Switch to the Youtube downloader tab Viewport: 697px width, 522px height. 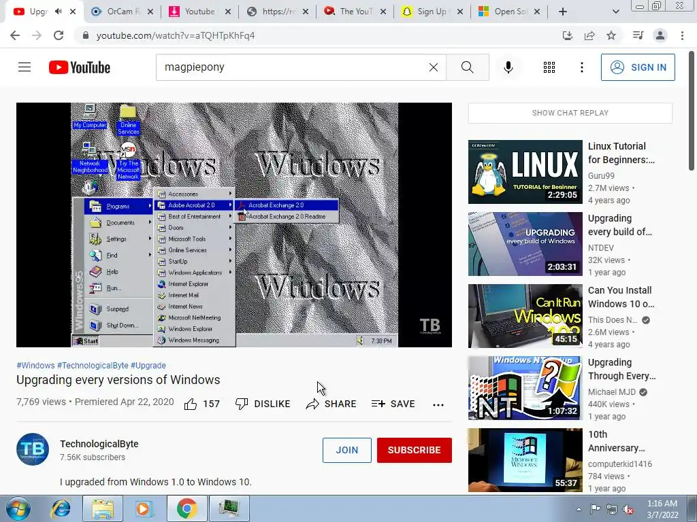tap(199, 12)
